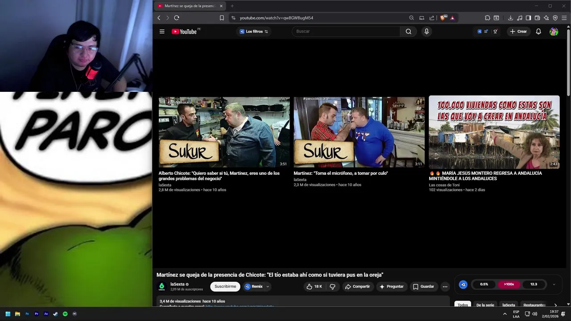Subscribe with Suscribirme button
This screenshot has height=321, width=571.
click(x=225, y=287)
